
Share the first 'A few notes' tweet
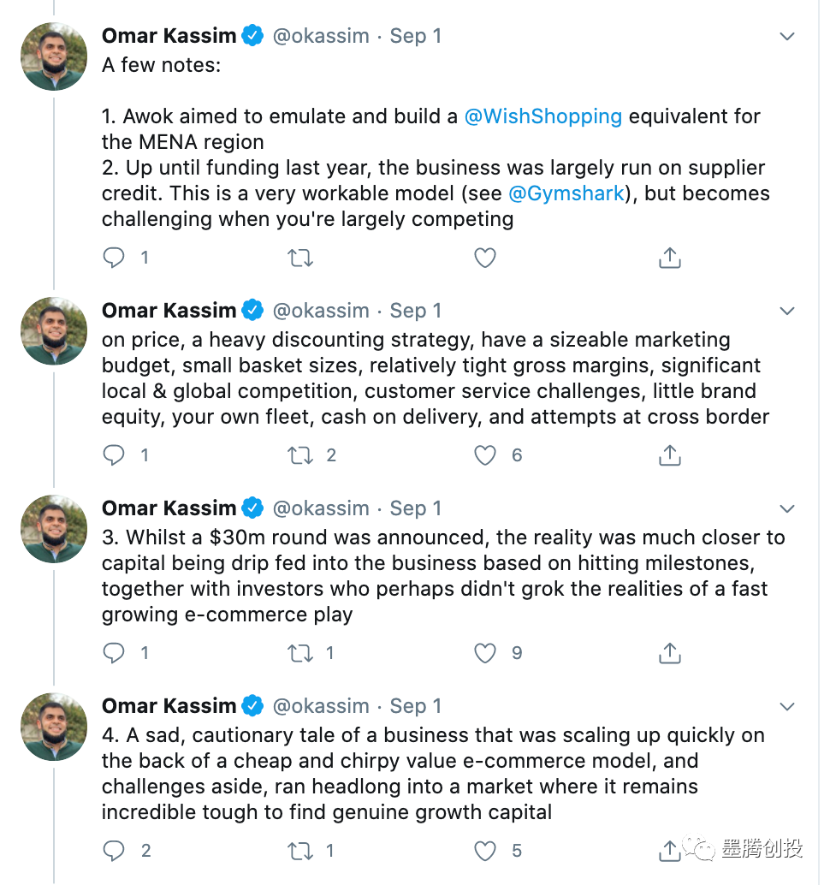(x=669, y=258)
